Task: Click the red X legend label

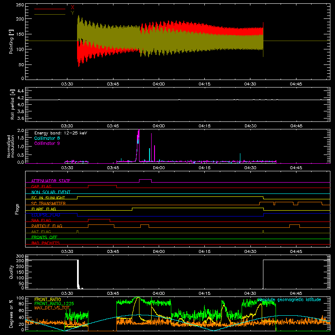Action: click(x=72, y=8)
